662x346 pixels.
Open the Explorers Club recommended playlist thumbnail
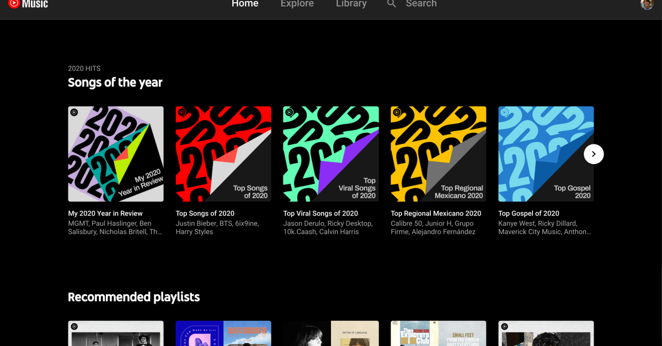(439, 333)
